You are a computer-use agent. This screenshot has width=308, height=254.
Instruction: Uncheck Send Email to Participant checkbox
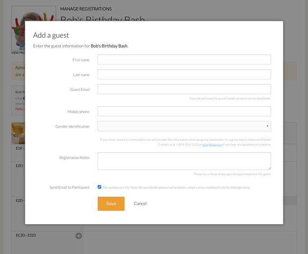(x=100, y=187)
